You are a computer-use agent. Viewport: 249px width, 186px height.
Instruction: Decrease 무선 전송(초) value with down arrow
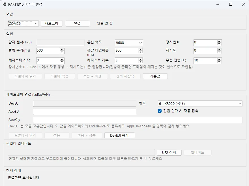(219, 62)
